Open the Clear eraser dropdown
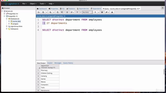Screen dimensions: 166x93 [107, 12]
